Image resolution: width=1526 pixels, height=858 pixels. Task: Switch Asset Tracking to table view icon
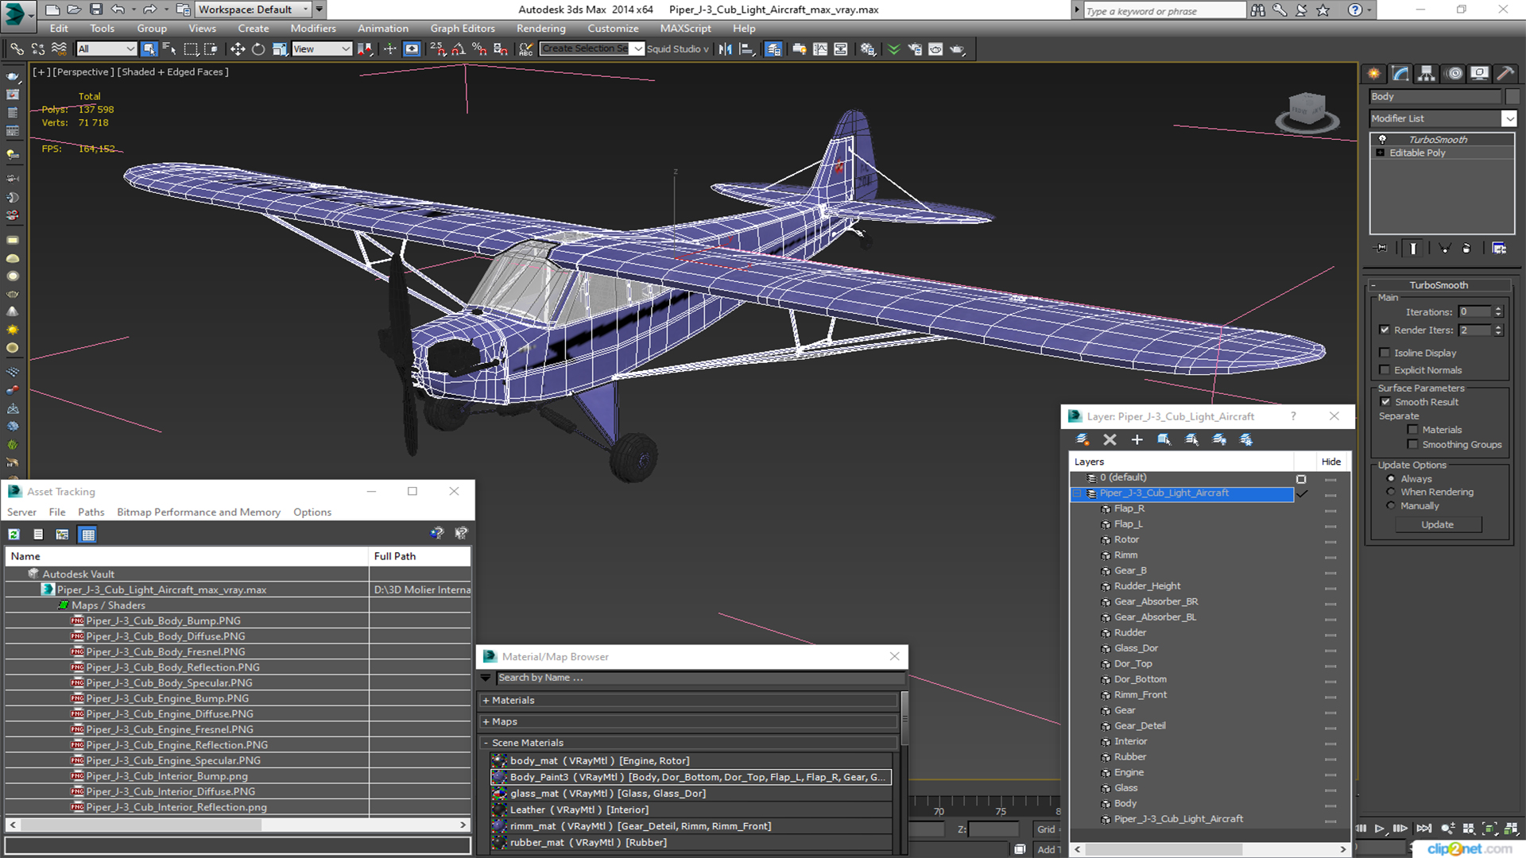88,535
